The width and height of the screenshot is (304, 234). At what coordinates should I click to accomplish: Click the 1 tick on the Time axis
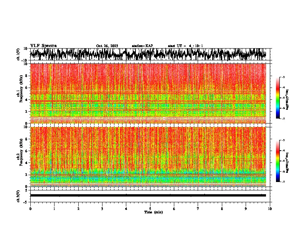point(54,209)
